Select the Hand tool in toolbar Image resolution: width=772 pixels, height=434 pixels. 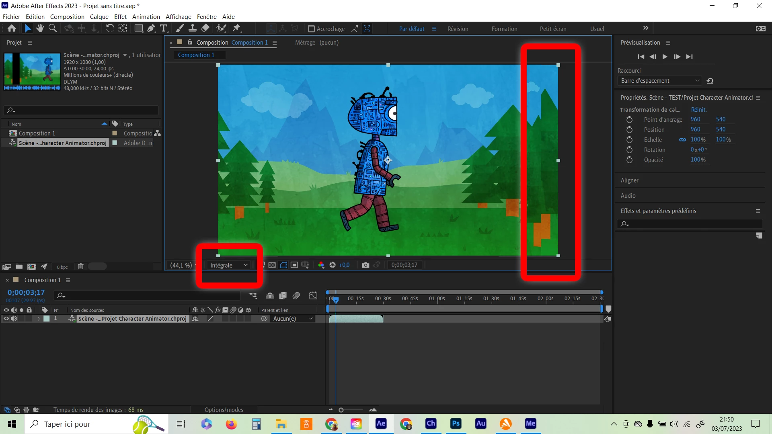(x=40, y=28)
